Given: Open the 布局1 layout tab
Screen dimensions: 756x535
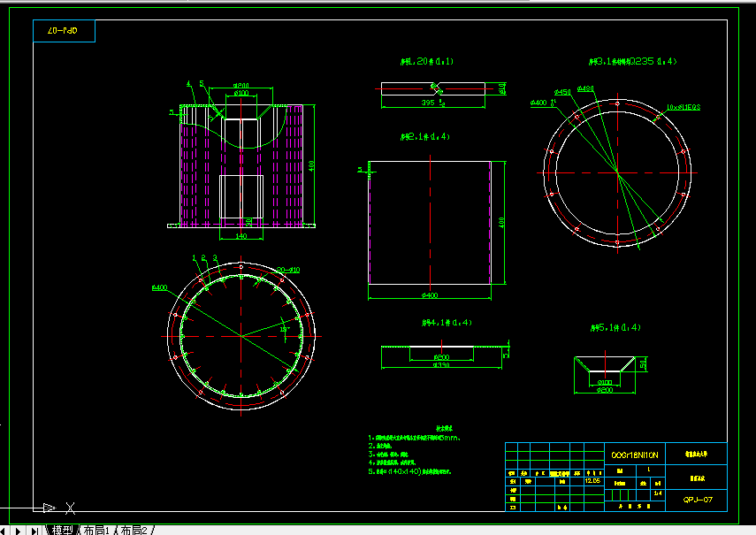Looking at the screenshot, I should click(x=96, y=531).
